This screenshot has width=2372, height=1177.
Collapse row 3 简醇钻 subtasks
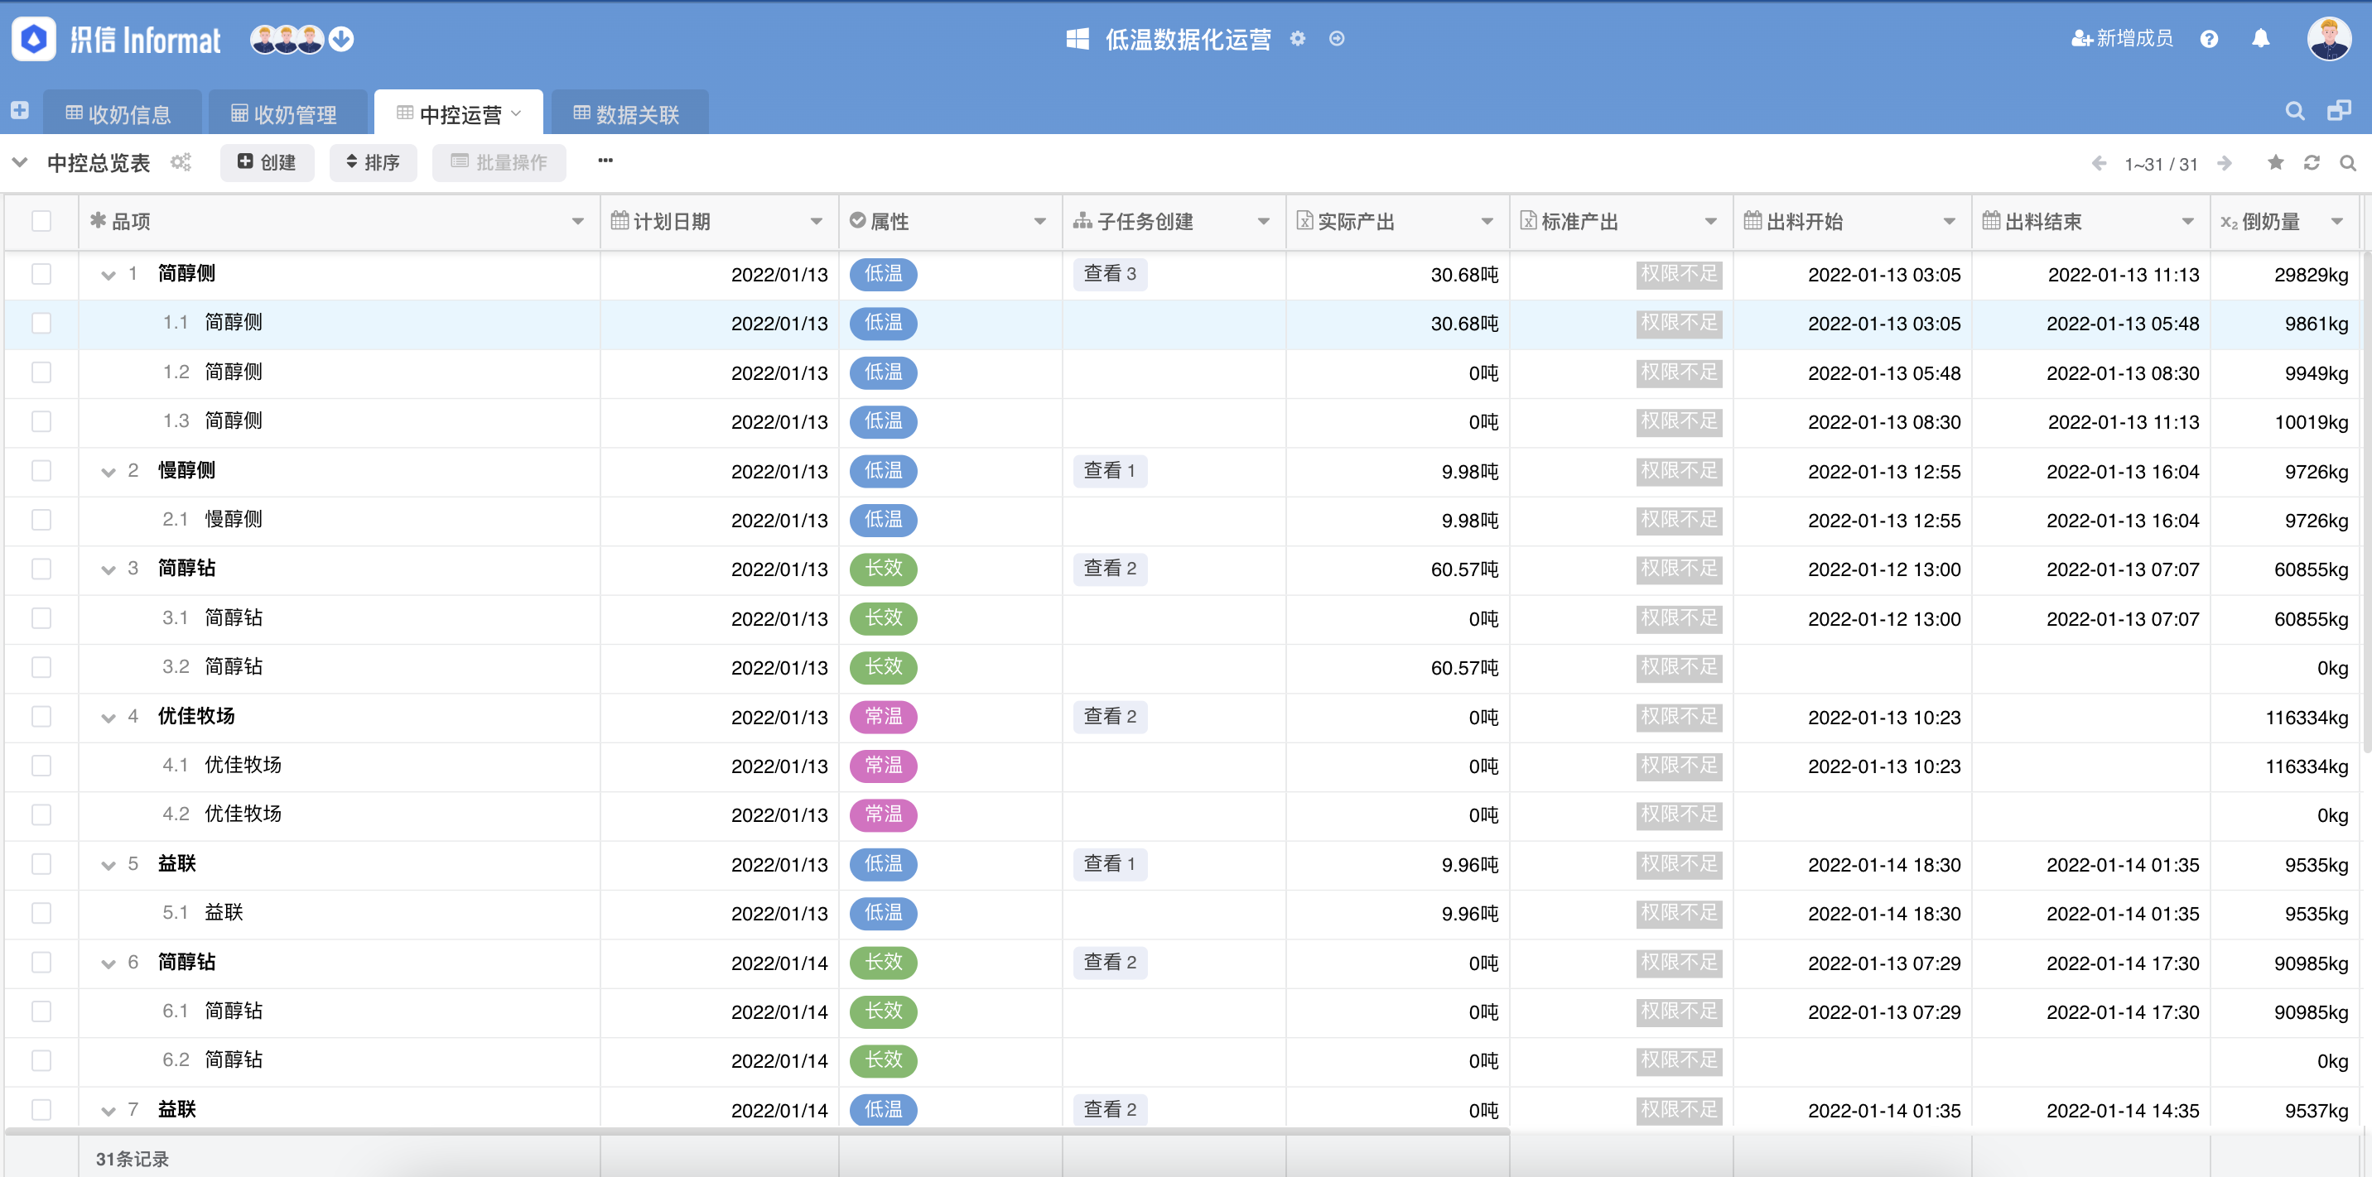[x=108, y=569]
